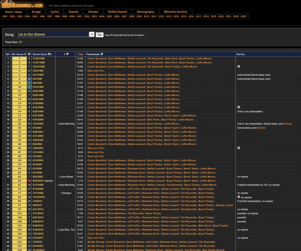301x251 pixels.
Task: Open the Songs menu
Action: click(x=36, y=12)
